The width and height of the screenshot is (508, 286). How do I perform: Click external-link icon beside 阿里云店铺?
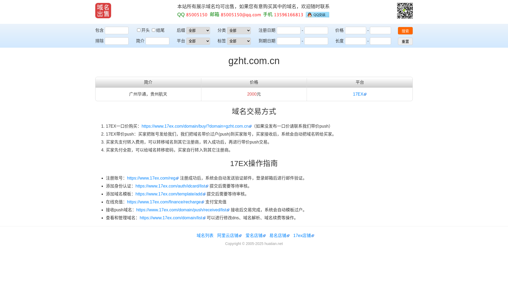(240, 236)
